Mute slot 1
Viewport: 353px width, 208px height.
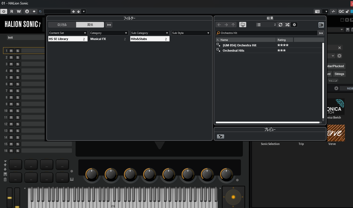click(11, 51)
